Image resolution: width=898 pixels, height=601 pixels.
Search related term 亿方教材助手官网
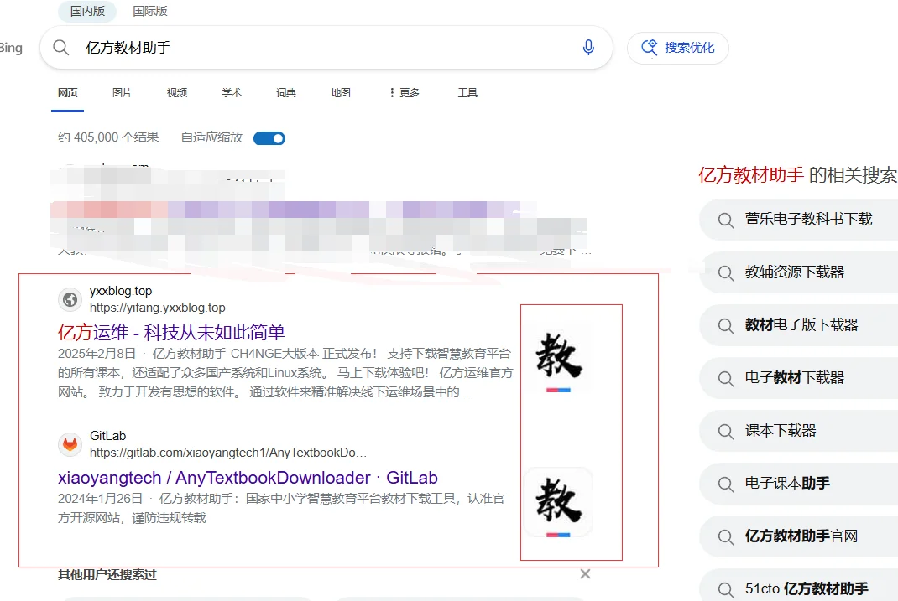[x=800, y=536]
